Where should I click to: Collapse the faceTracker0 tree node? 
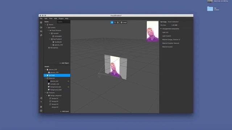tap(50, 39)
